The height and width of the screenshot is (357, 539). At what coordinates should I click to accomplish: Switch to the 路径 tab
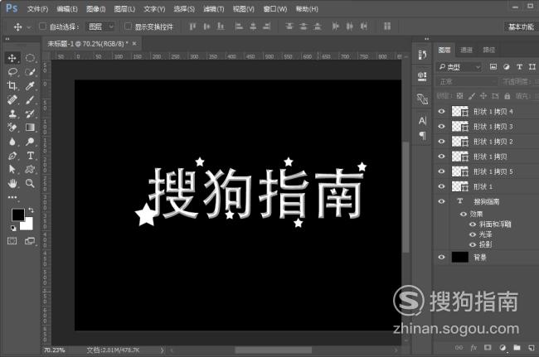[x=488, y=51]
